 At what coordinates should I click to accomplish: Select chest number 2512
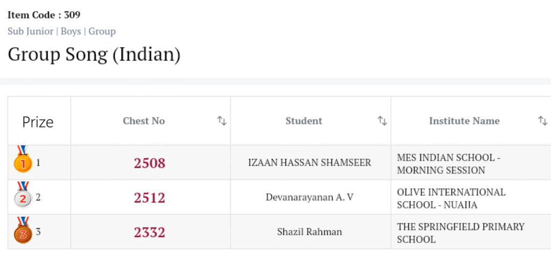click(x=150, y=198)
